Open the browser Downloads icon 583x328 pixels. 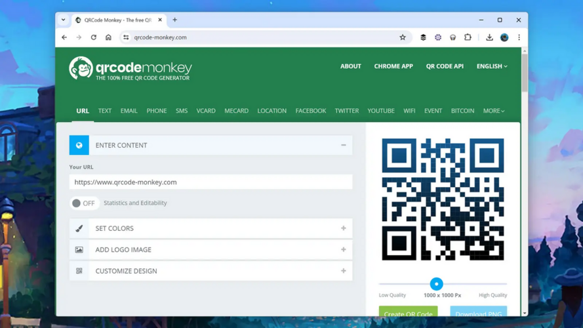[x=489, y=37]
